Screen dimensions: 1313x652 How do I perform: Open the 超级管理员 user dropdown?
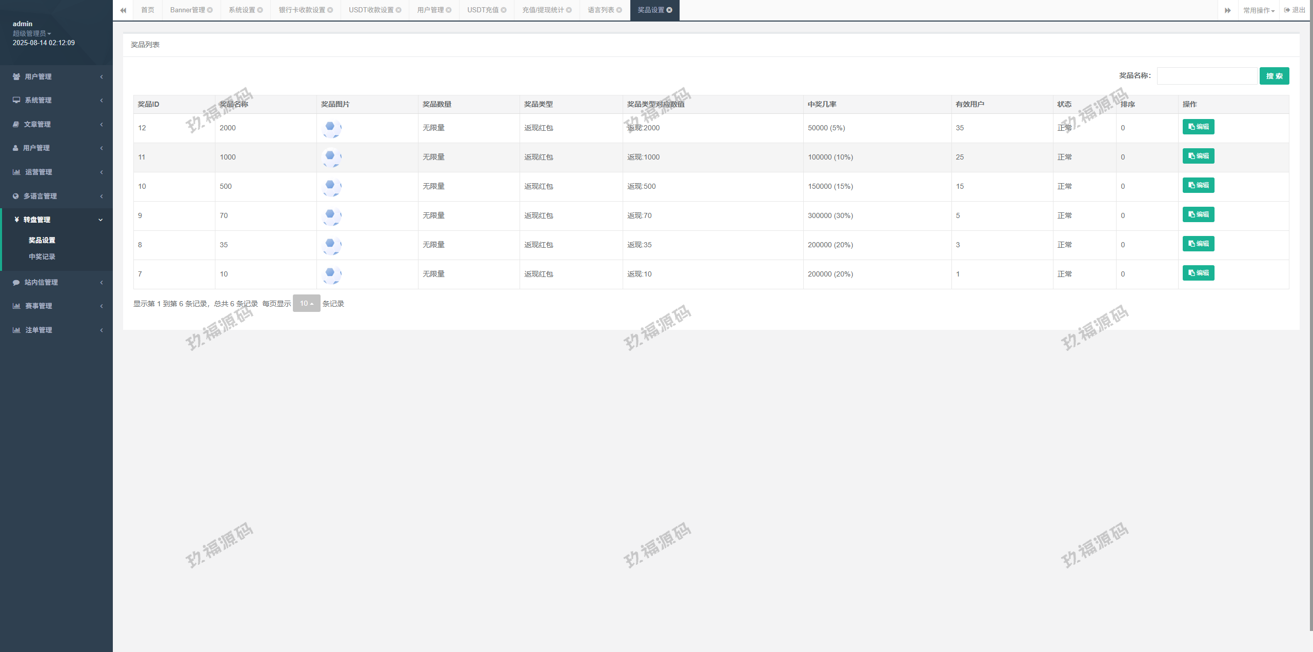coord(32,33)
